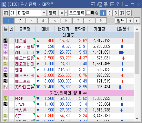Click the vertical scrollbar thumb
The height and width of the screenshot is (123, 142).
(137, 53)
